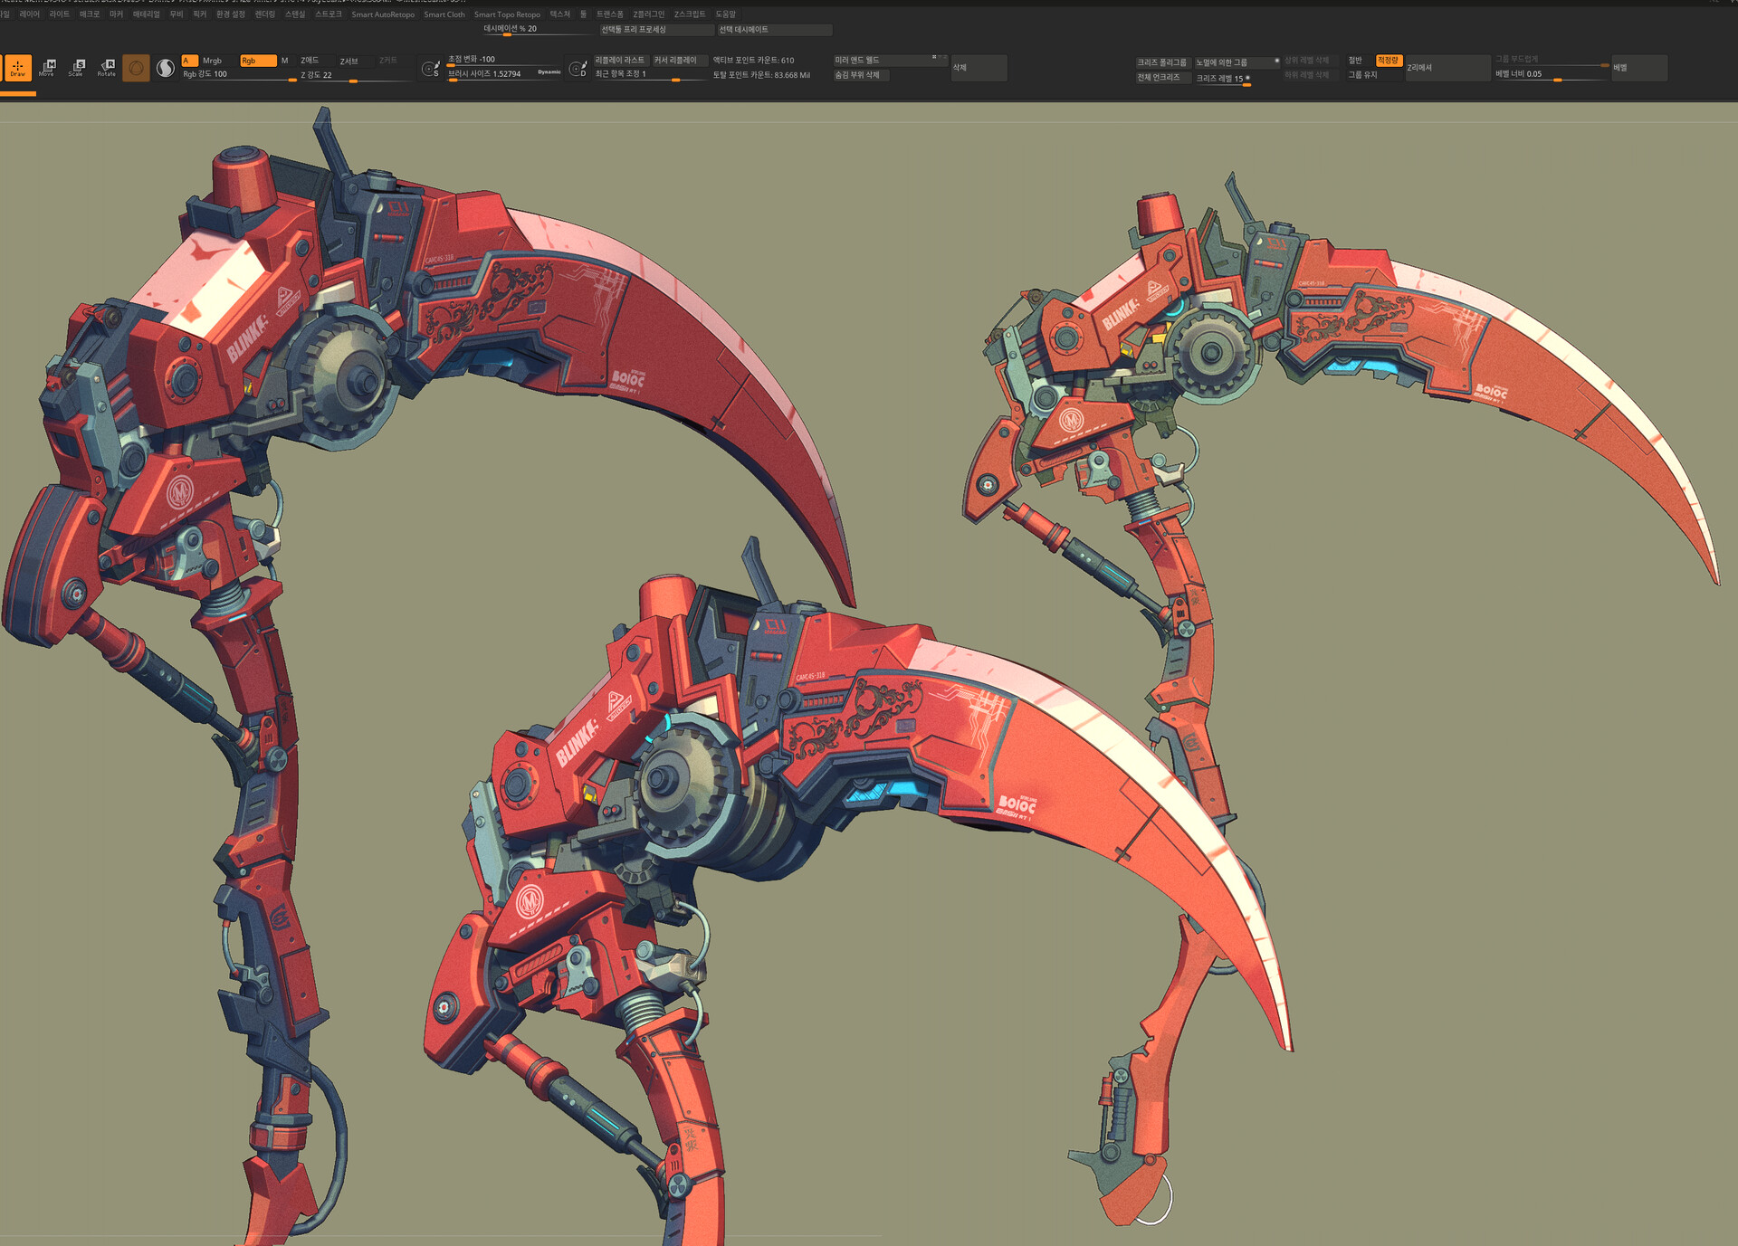The height and width of the screenshot is (1246, 1738).
Task: Click the 숨김 부위 삭제 button
Action: (860, 75)
